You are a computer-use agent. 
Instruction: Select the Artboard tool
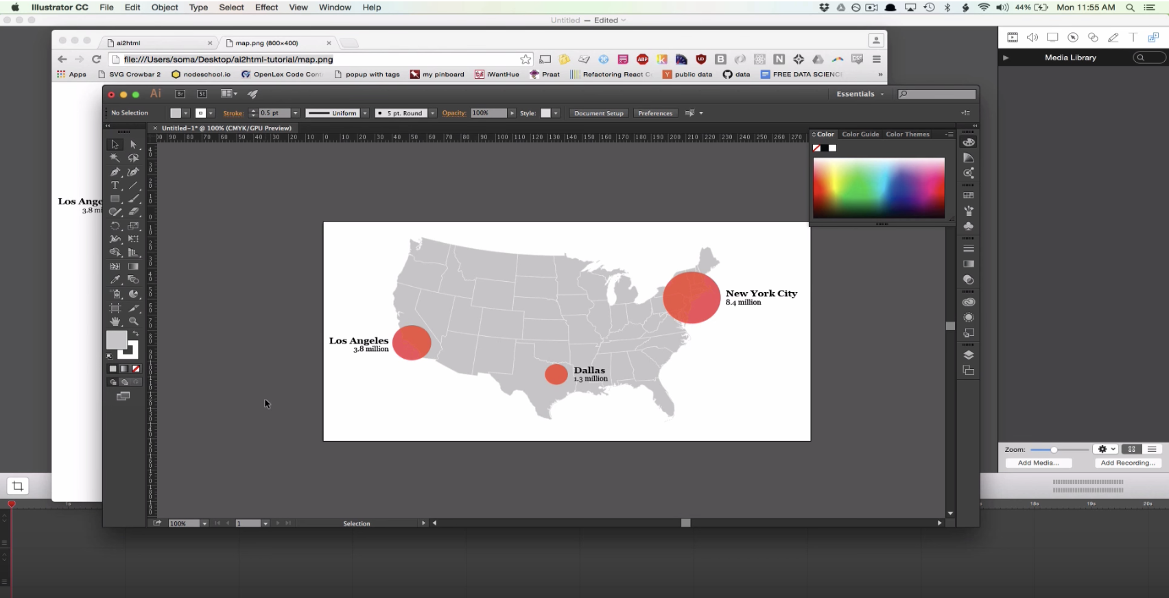click(115, 308)
